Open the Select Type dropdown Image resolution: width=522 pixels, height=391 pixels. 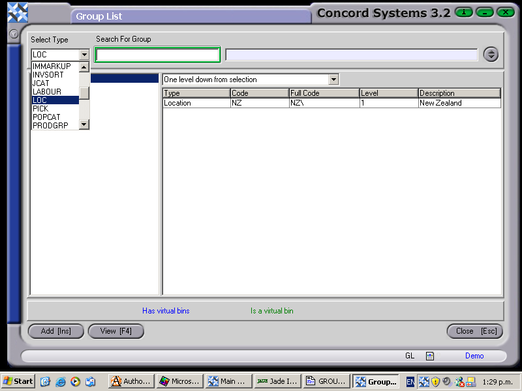[x=84, y=54]
